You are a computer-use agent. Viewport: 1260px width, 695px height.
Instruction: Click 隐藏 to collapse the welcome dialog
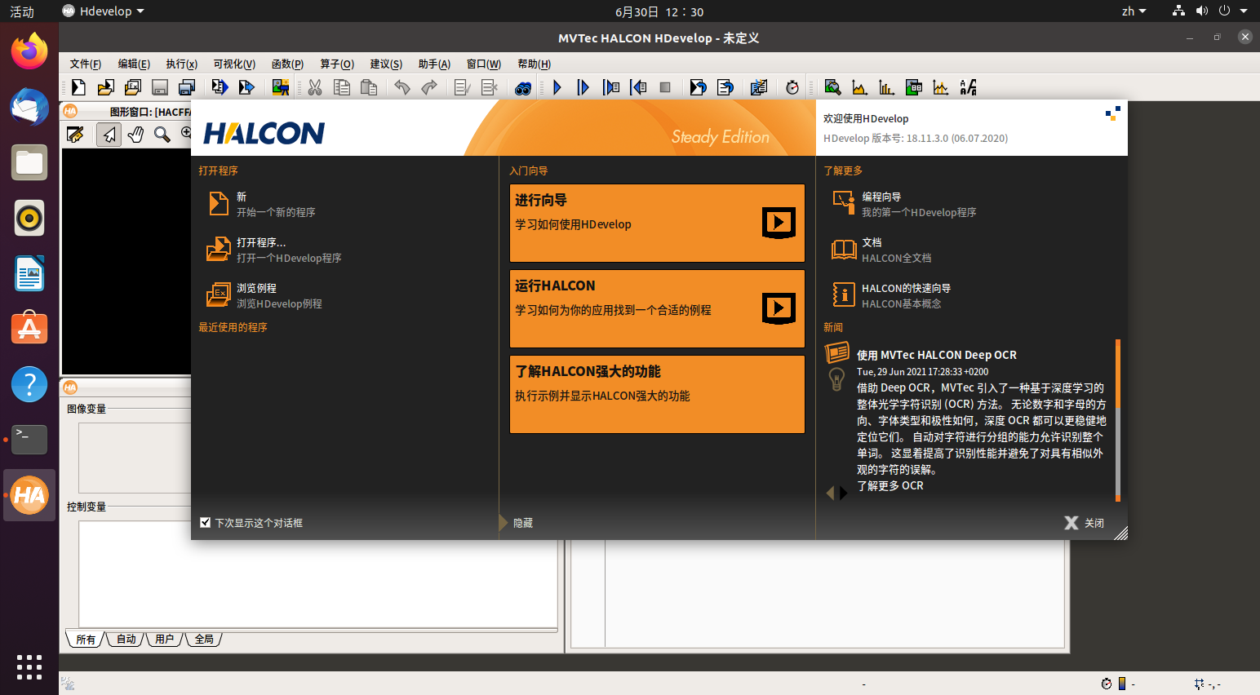point(524,523)
